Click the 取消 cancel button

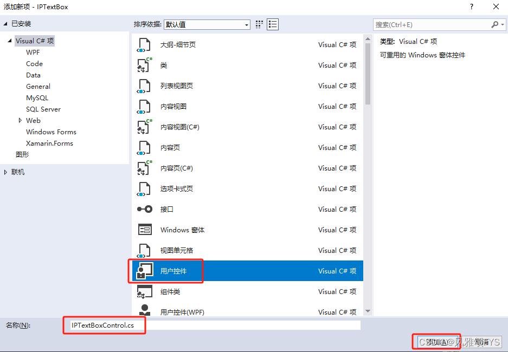pos(482,342)
